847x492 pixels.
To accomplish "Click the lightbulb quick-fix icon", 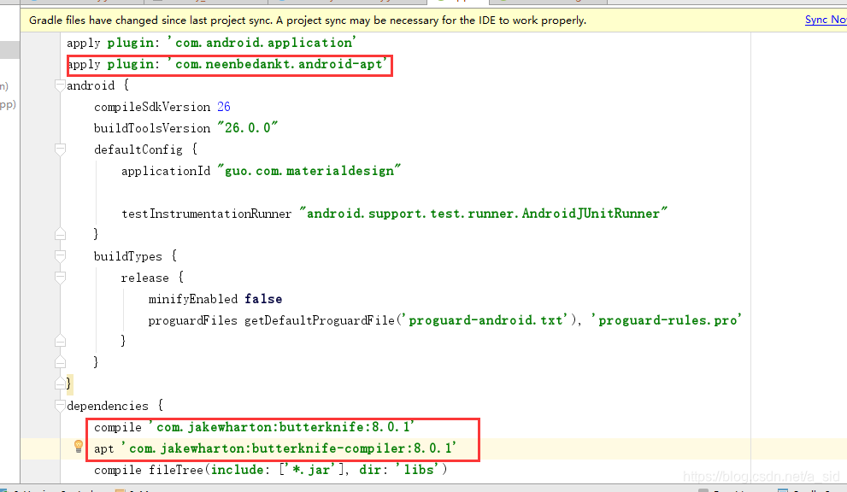I will tap(79, 447).
